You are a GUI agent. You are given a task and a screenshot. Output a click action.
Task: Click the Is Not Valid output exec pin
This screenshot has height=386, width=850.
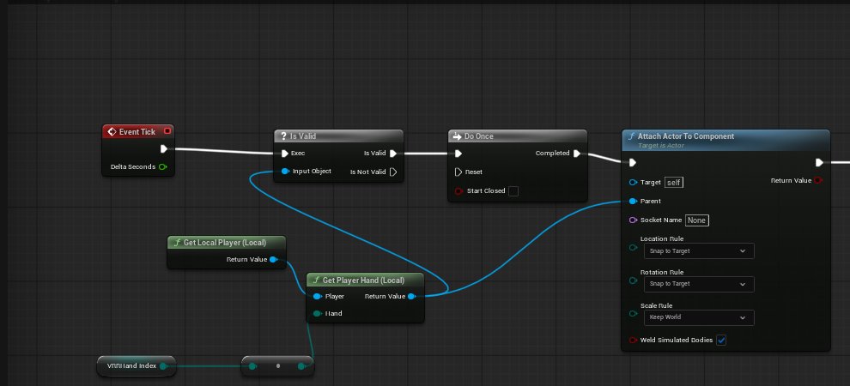click(x=393, y=172)
